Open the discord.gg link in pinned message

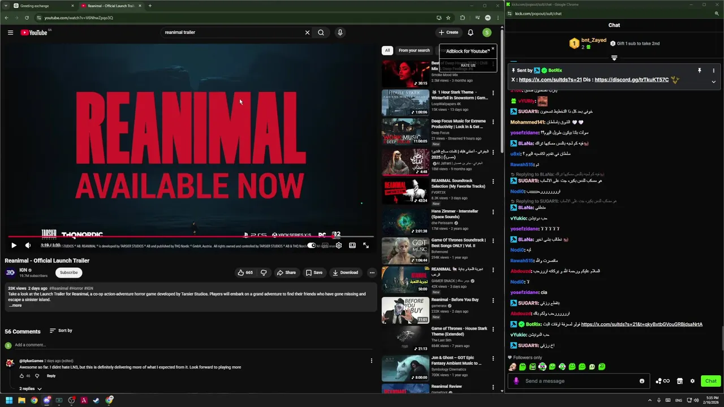click(631, 80)
